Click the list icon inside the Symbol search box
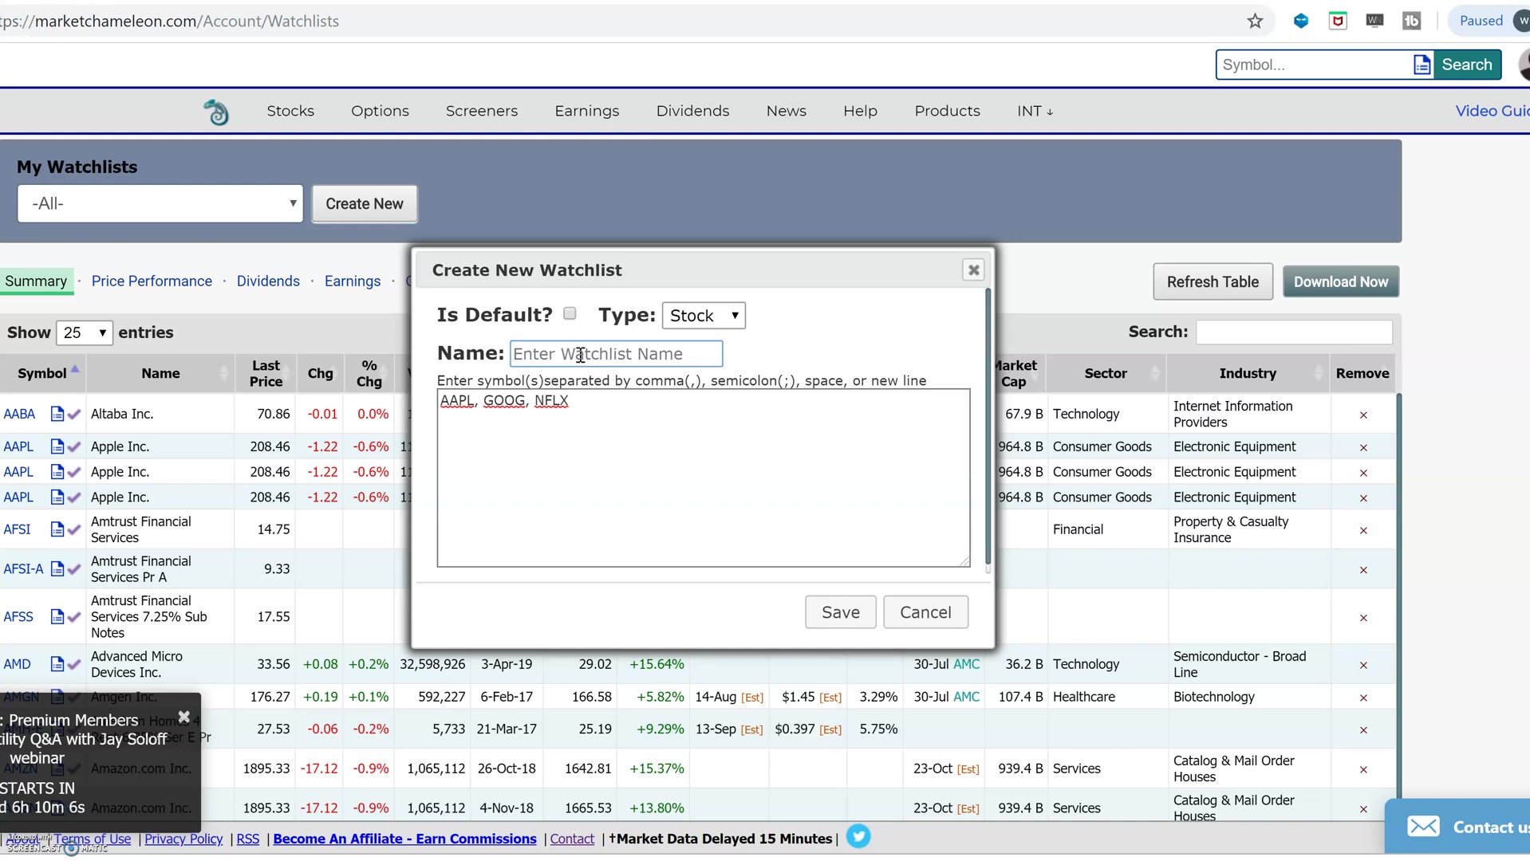Image resolution: width=1530 pixels, height=861 pixels. coord(1423,65)
